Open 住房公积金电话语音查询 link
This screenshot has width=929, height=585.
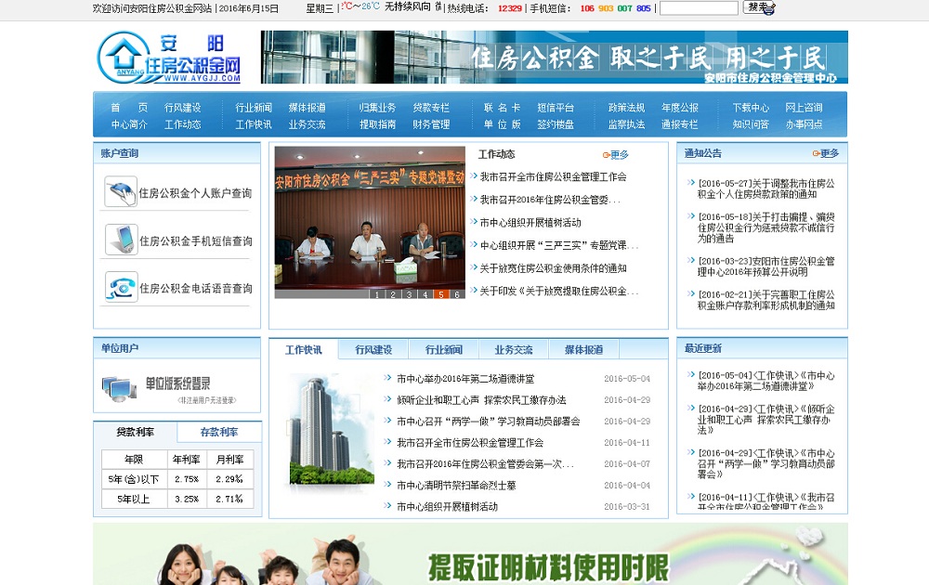click(x=195, y=289)
